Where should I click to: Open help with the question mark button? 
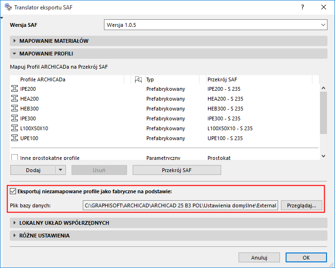click(303, 7)
